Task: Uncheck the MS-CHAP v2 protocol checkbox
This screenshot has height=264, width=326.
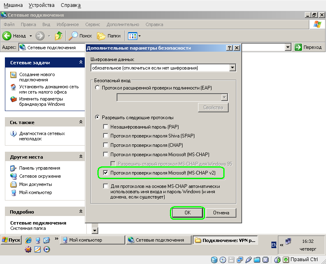Action: (x=106, y=173)
